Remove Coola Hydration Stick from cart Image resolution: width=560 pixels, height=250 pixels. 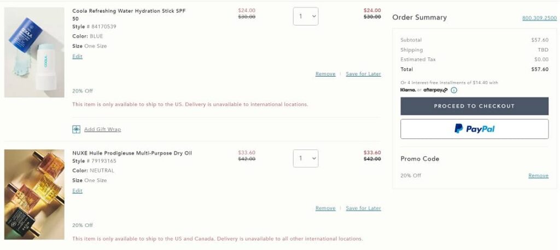pos(325,74)
